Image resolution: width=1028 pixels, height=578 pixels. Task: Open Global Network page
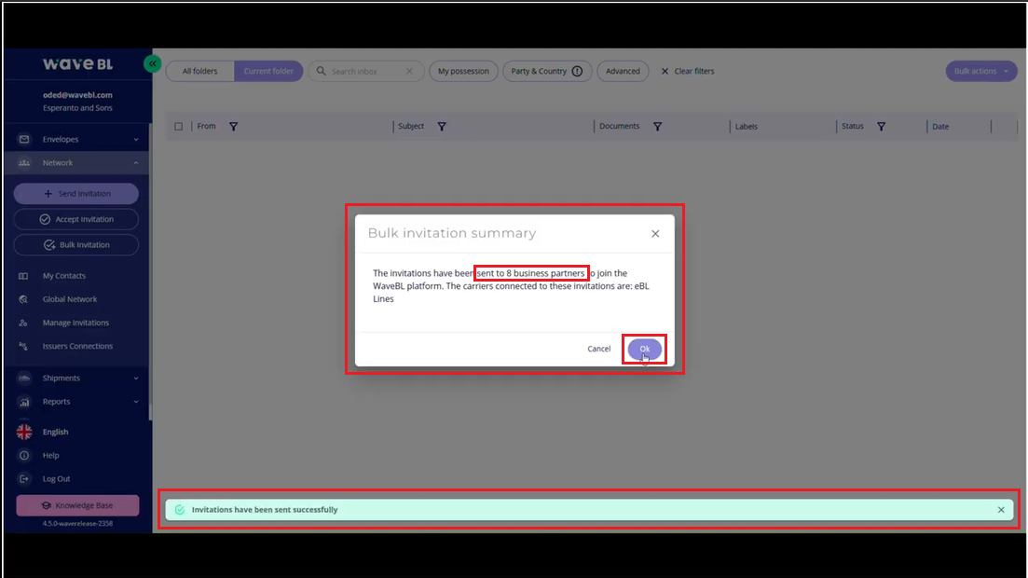click(70, 299)
